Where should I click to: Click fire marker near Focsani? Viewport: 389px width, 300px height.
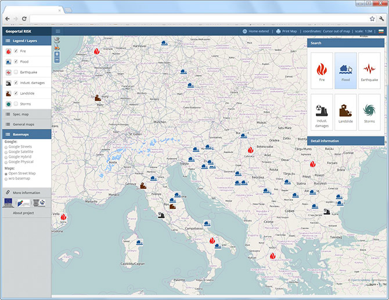click(x=312, y=164)
